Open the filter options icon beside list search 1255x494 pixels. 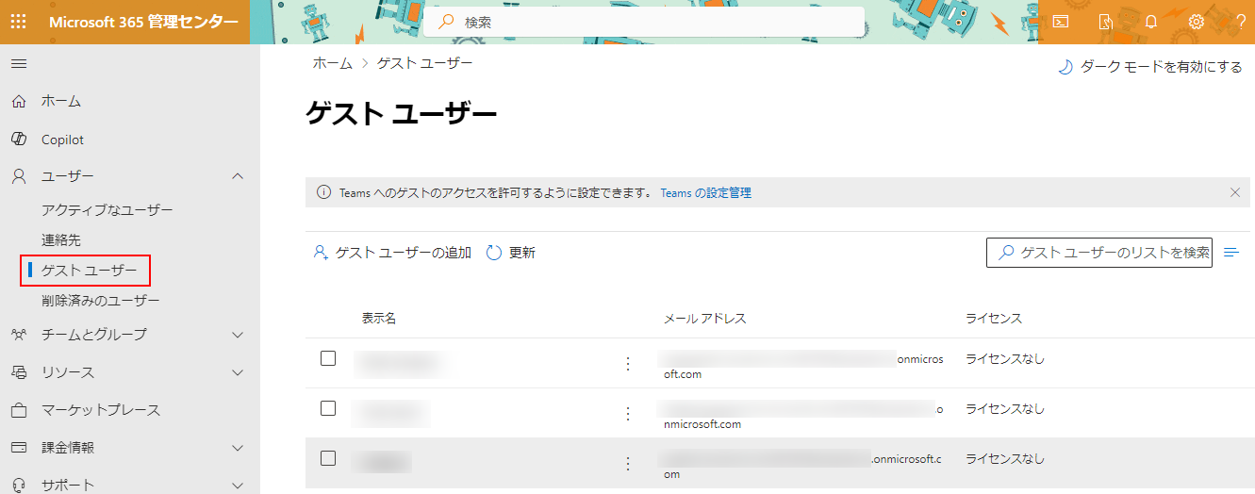click(1230, 253)
